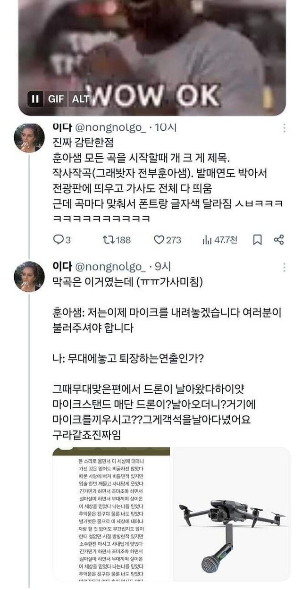Bookmark the 10시 tweet
The height and width of the screenshot is (590, 302).
point(257,240)
